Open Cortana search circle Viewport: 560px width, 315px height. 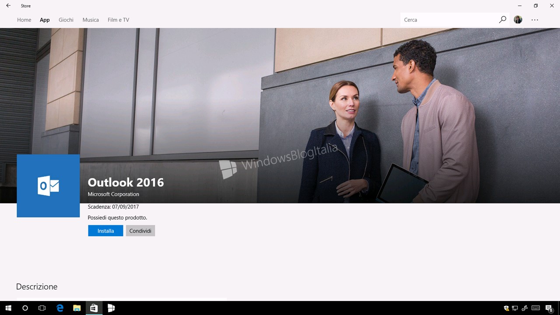pos(25,308)
